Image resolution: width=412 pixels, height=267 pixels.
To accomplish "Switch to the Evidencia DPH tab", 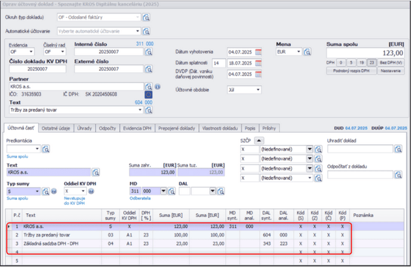I will (138, 128).
